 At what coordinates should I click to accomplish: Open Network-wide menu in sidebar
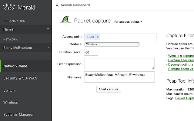[x=26, y=66]
